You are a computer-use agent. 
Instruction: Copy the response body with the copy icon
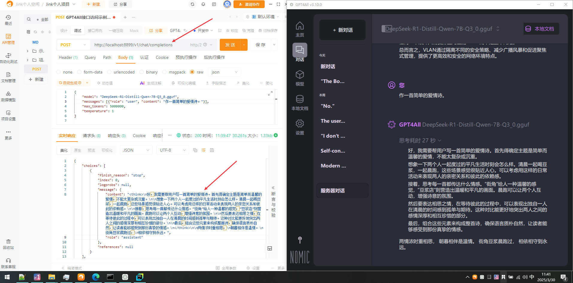tap(195, 150)
